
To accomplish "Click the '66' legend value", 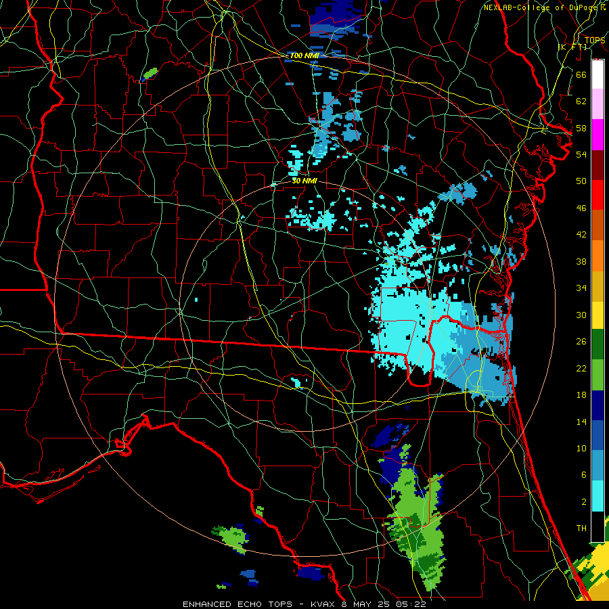I will tap(581, 74).
